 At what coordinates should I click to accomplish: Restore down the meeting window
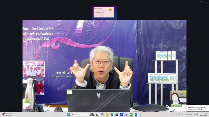tap(201, 2)
